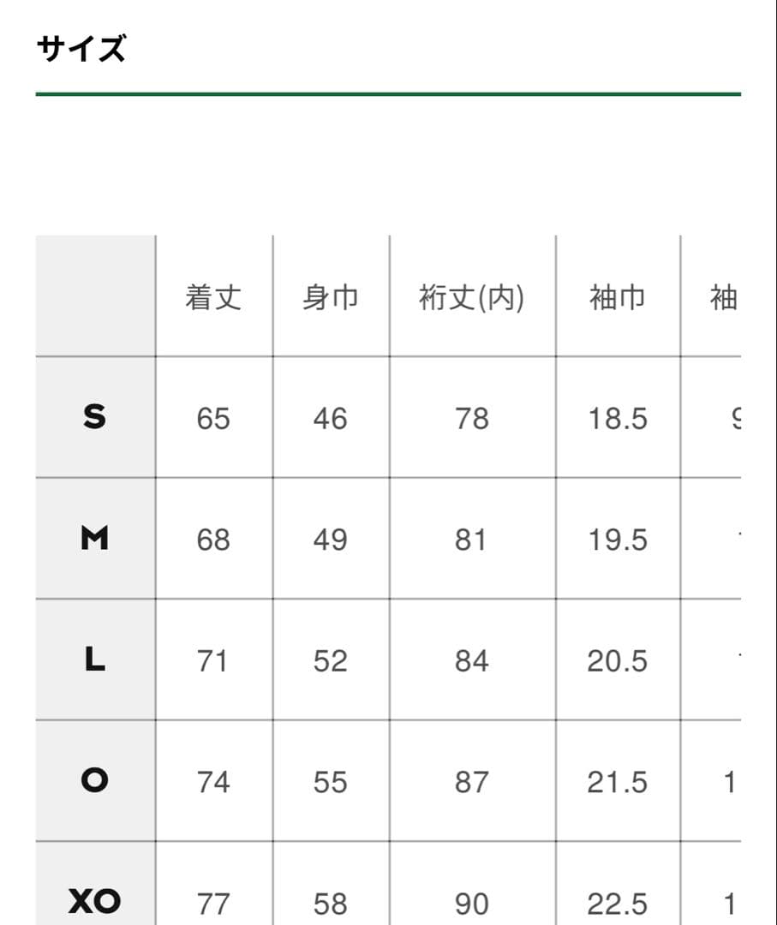Click the 裄丈 value 81 for size M
Viewport: 777px width, 925px height.
pyautogui.click(x=471, y=540)
